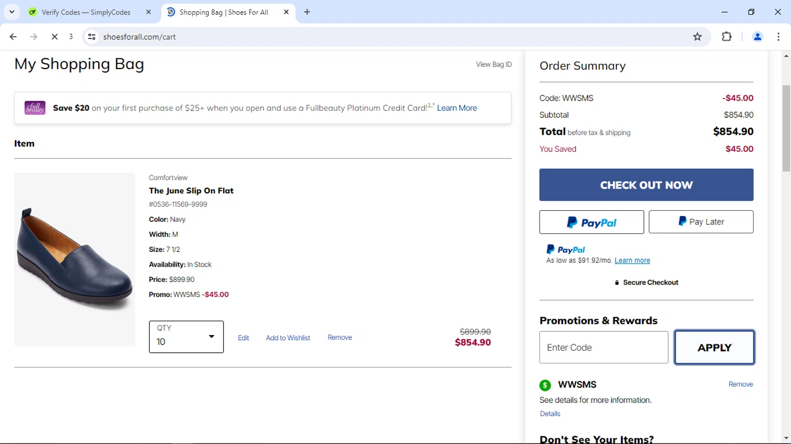Click the Comfortview brand name
This screenshot has height=444, width=791.
click(168, 177)
